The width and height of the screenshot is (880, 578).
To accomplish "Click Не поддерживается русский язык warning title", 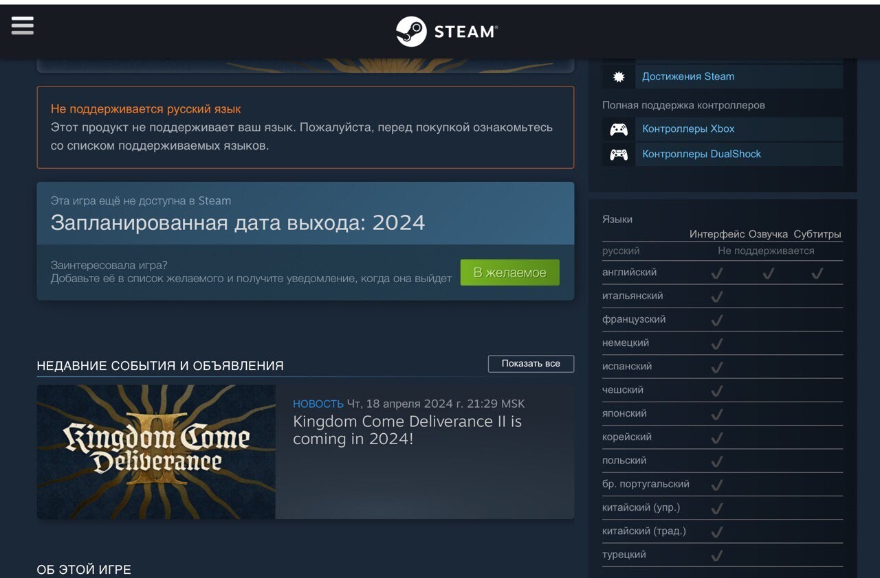I will (146, 109).
